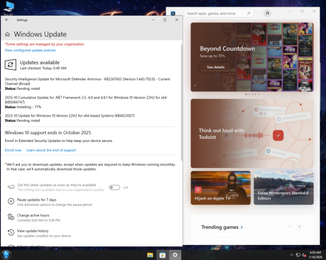326x260 pixels.
Task: Open the Start button alien icon
Action: 6,255
